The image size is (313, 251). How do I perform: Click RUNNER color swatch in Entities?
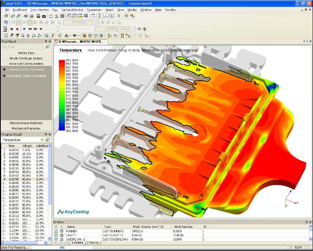pos(62,231)
